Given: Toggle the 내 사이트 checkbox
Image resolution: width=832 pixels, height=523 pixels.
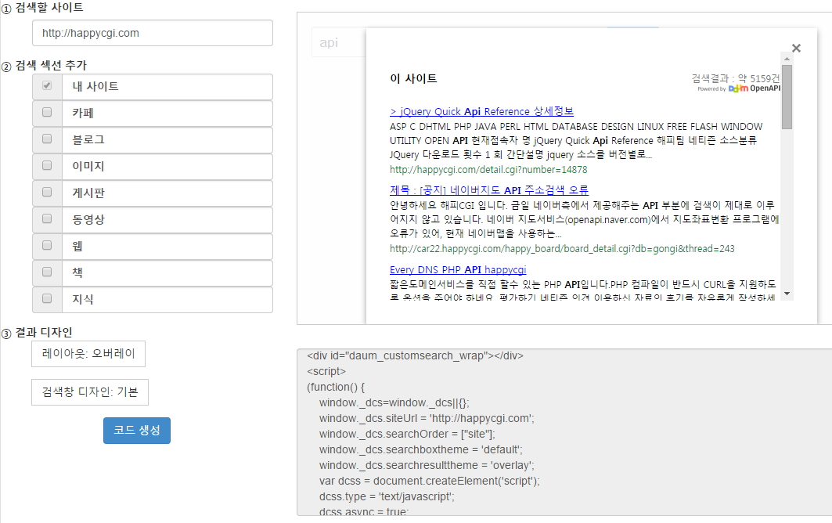Looking at the screenshot, I should (x=47, y=85).
